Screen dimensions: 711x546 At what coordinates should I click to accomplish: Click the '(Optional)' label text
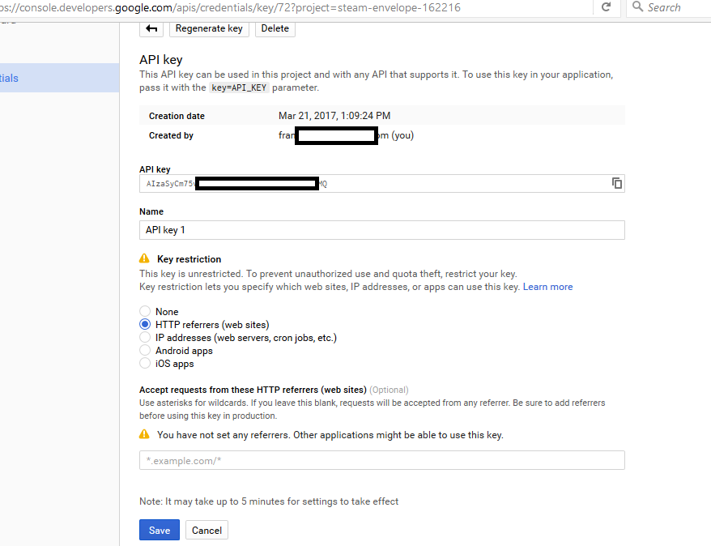(x=389, y=390)
